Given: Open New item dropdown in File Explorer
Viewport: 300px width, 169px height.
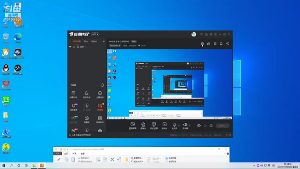Looking at the screenshot, I should coord(137,158).
